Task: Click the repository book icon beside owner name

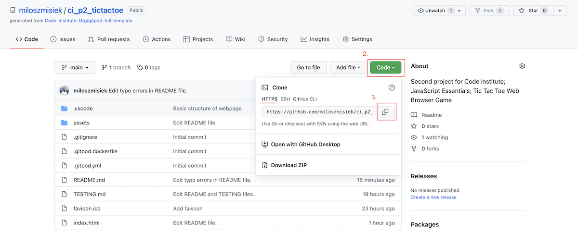Action: pos(13,10)
